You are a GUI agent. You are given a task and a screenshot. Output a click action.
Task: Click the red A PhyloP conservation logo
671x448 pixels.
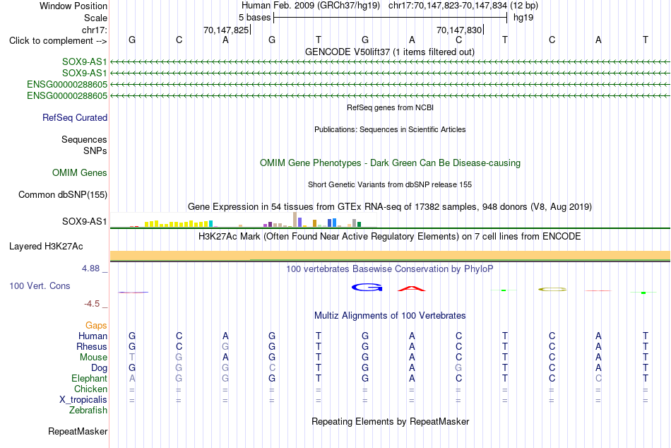[x=412, y=288]
